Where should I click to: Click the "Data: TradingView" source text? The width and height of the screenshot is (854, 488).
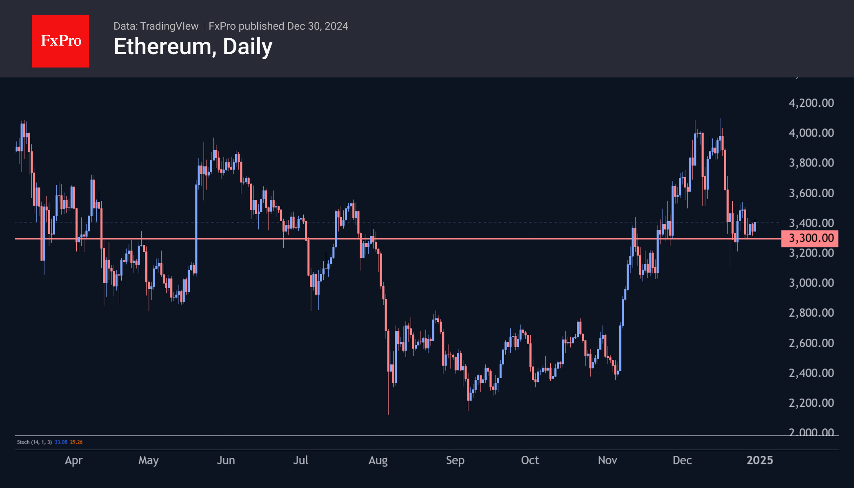[156, 26]
